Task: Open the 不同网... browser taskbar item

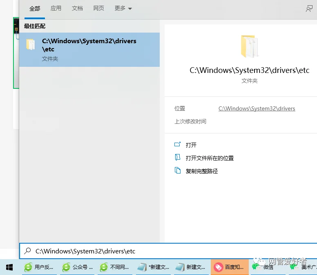Action: click(115, 267)
